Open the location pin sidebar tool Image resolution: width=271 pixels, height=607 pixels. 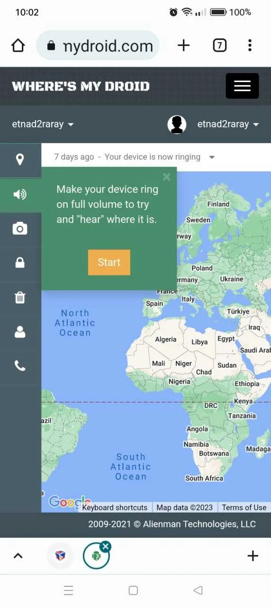[20, 160]
